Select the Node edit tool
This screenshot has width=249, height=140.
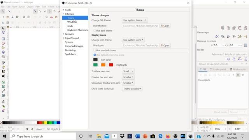[x=3, y=33]
